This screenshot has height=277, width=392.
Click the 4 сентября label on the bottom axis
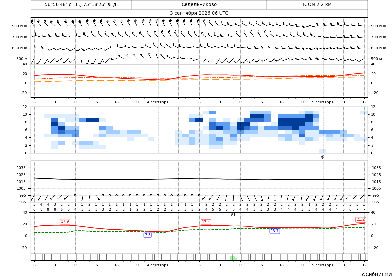coord(158,265)
